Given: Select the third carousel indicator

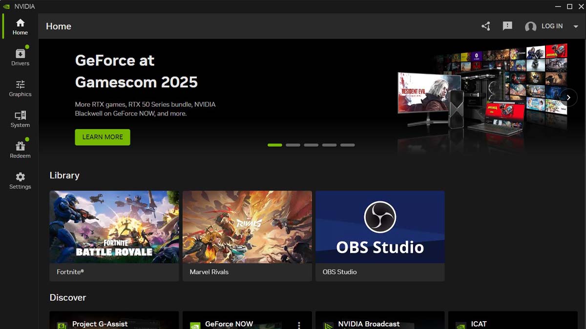Looking at the screenshot, I should [311, 145].
